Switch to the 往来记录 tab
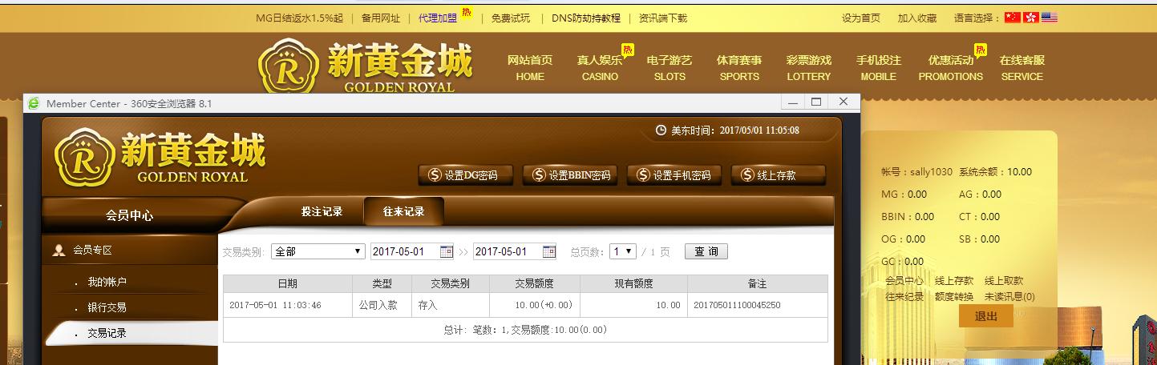The height and width of the screenshot is (365, 1157). (x=403, y=211)
